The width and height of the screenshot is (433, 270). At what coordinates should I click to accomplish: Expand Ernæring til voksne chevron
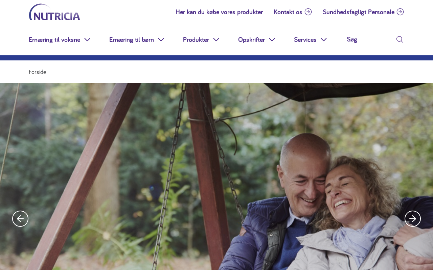[x=87, y=39]
